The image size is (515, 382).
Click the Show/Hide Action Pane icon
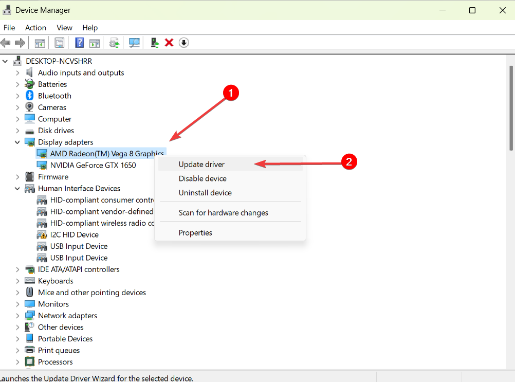click(95, 43)
